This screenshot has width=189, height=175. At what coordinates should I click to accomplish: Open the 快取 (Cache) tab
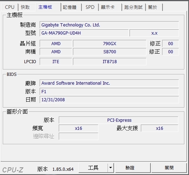point(27,7)
